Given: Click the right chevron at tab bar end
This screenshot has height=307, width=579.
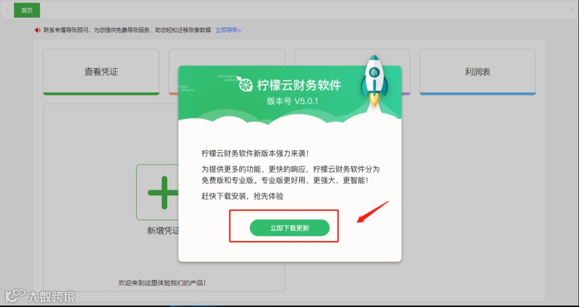Looking at the screenshot, I should coord(571,10).
